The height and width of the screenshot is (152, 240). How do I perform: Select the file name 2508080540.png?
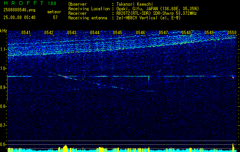point(19,10)
